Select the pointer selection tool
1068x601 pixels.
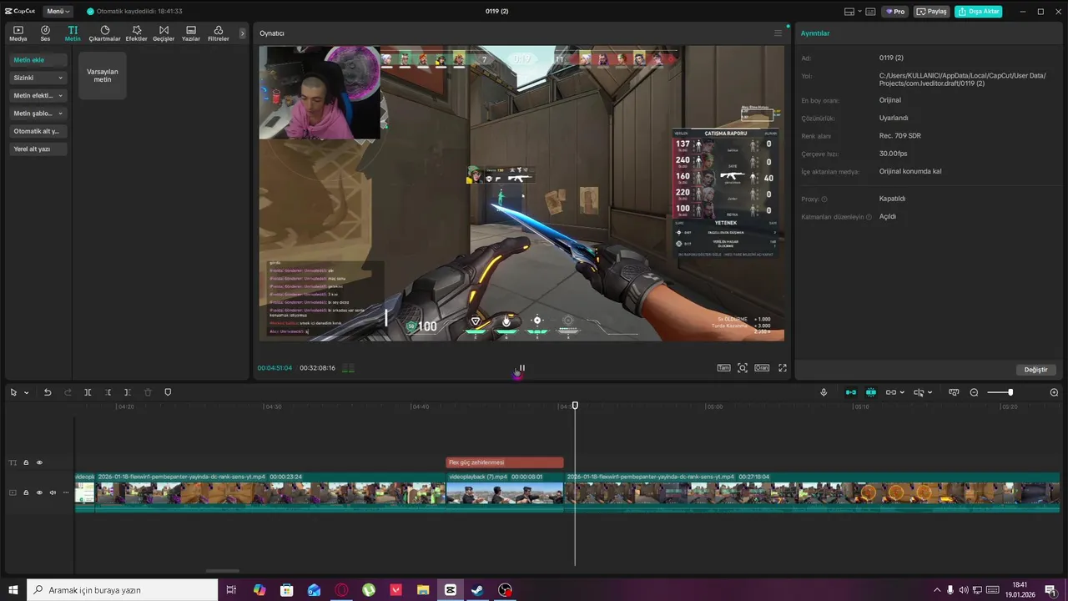[x=13, y=392]
